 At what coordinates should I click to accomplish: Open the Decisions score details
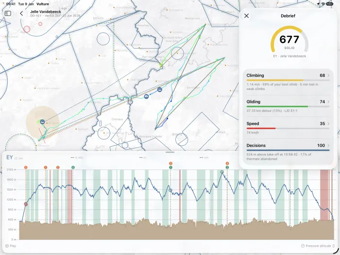pos(288,152)
